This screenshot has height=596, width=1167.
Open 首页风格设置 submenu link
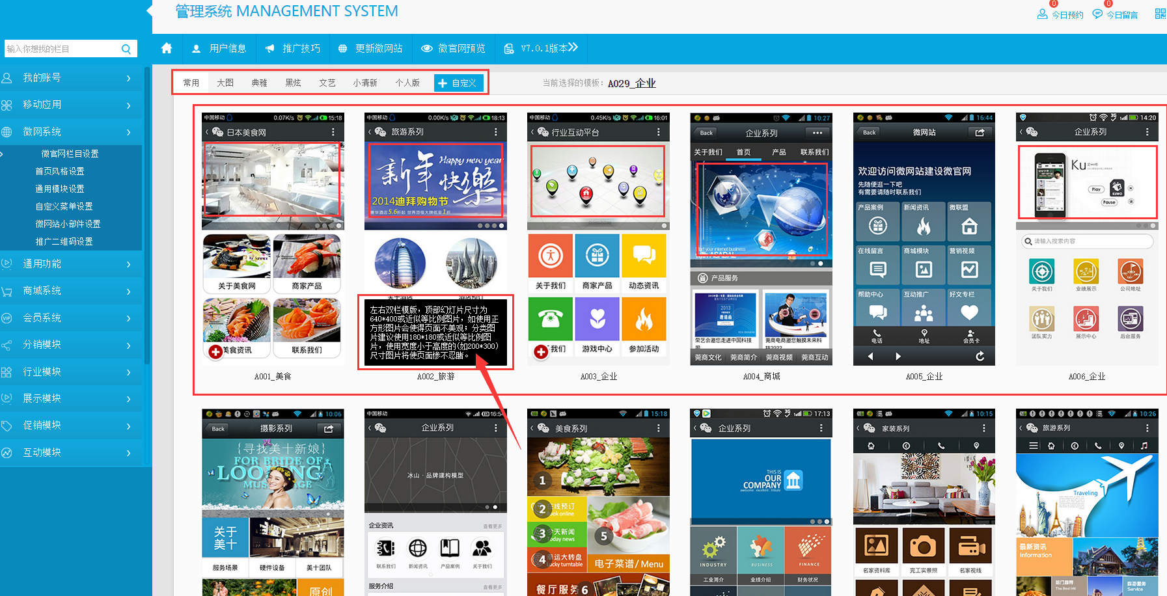point(60,171)
